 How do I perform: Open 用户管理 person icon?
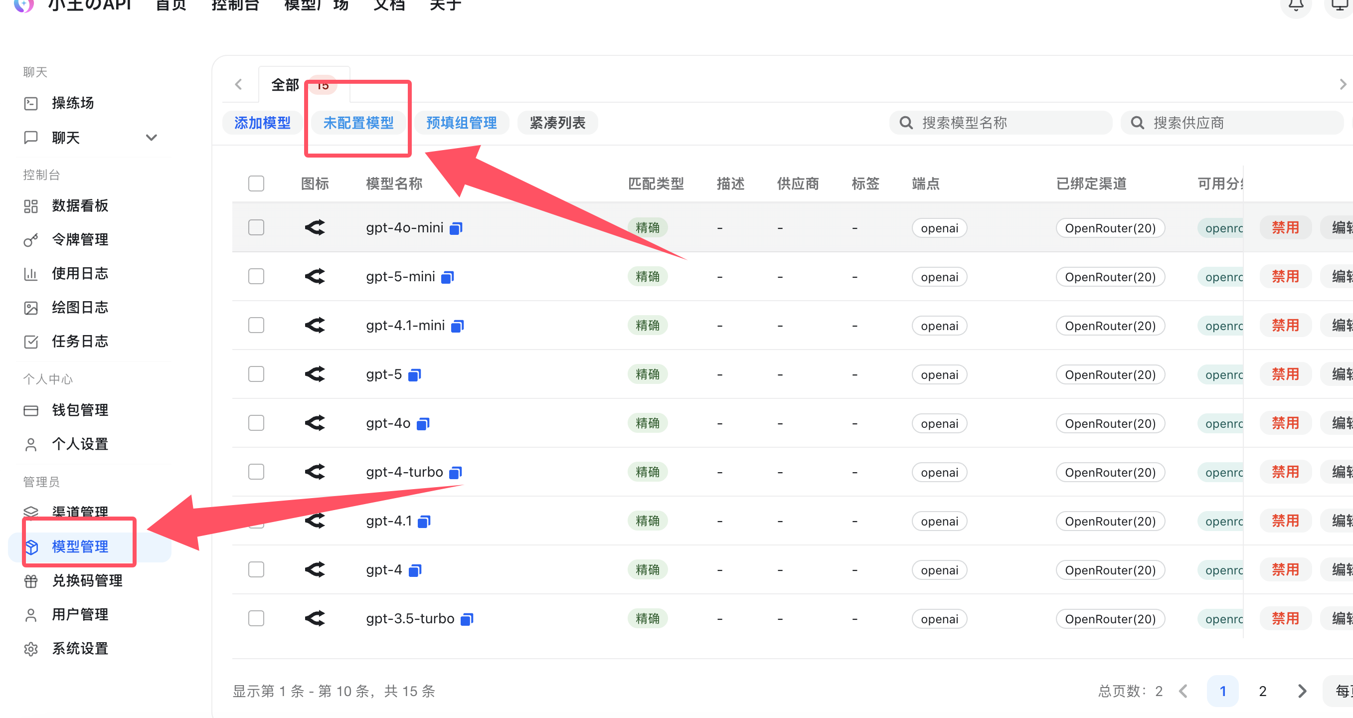[31, 615]
